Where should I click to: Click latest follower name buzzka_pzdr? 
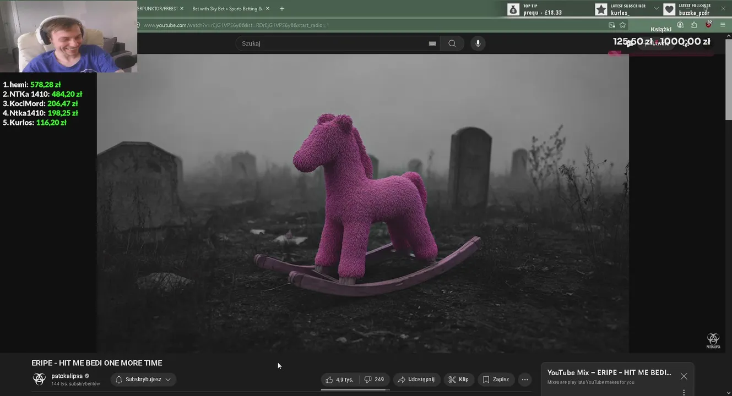click(x=694, y=13)
